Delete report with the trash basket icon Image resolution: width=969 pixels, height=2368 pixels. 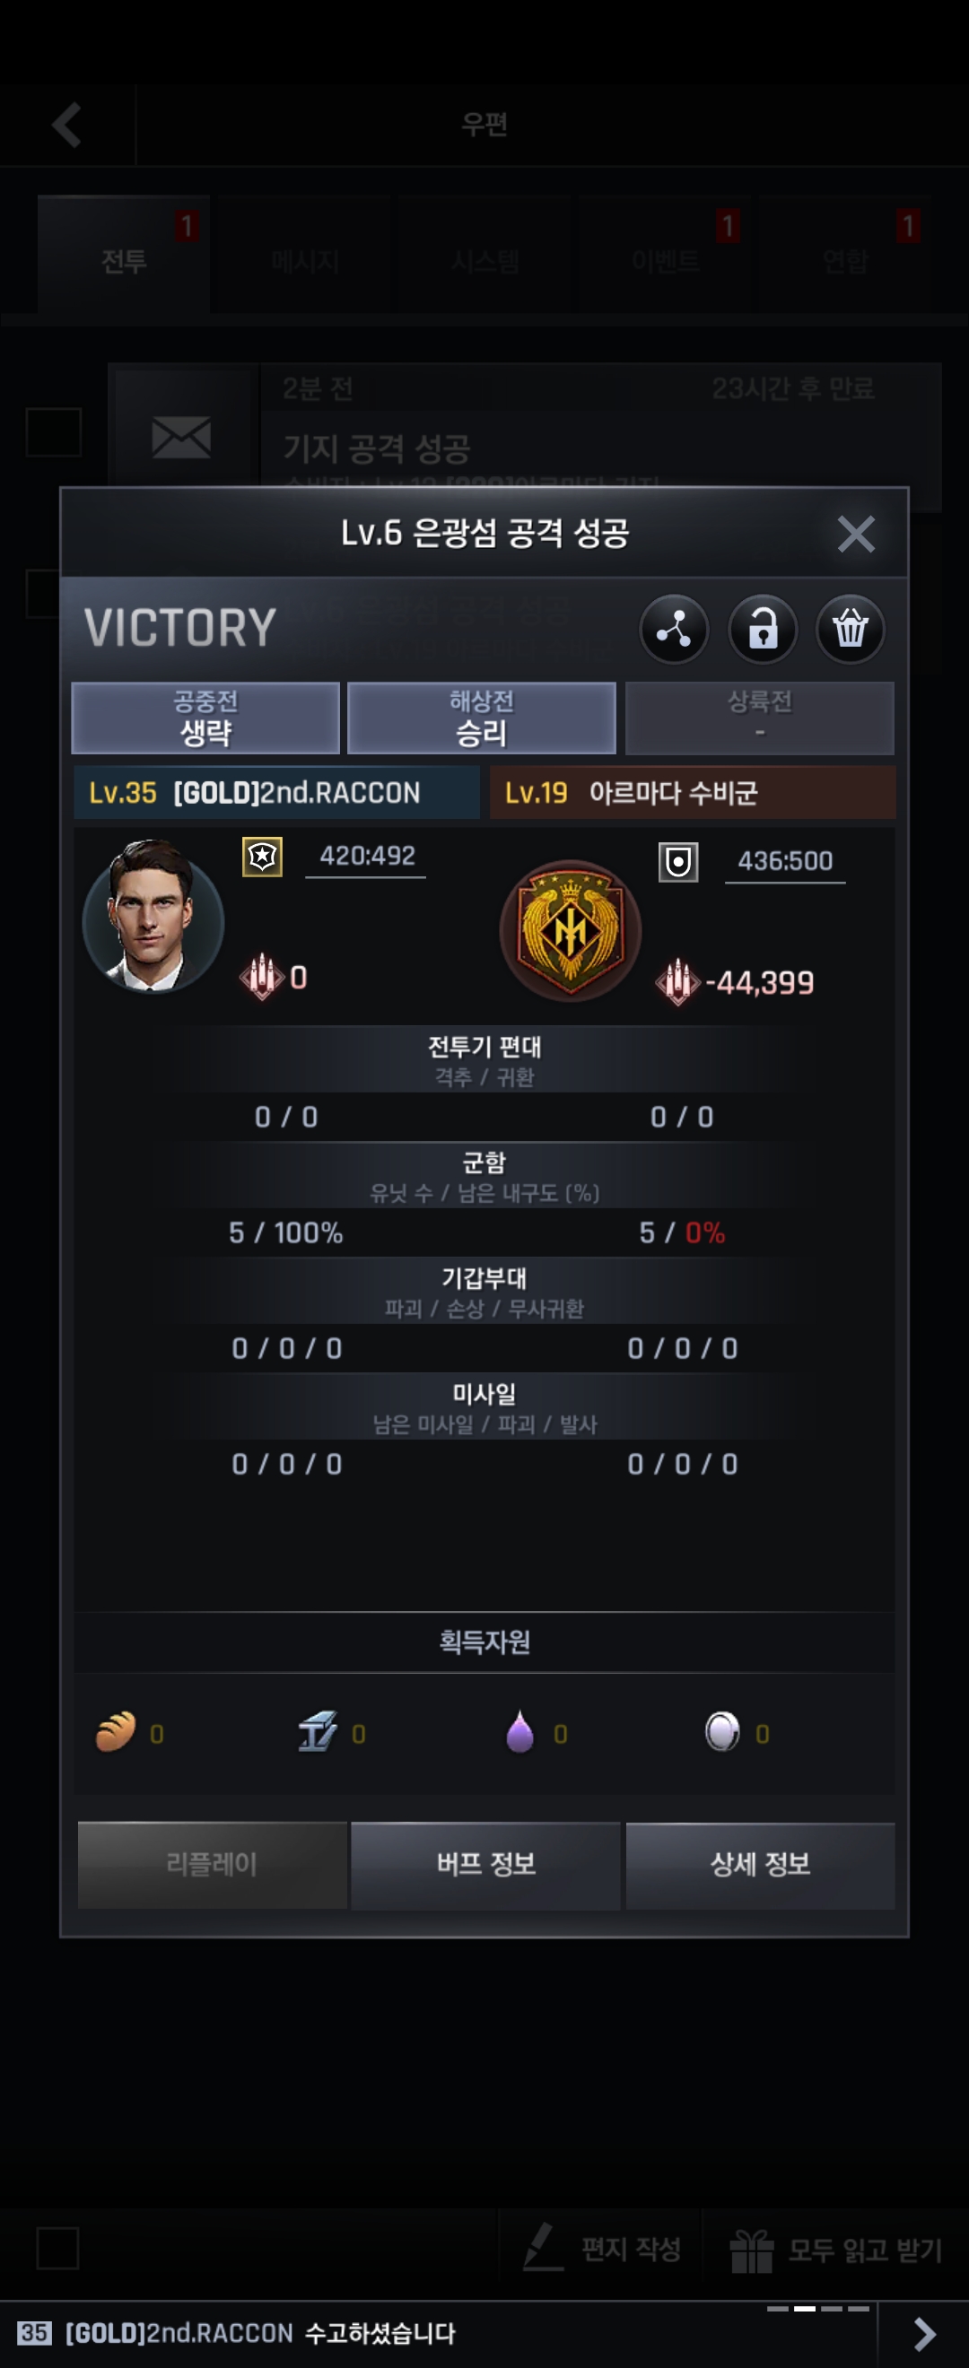(x=851, y=630)
